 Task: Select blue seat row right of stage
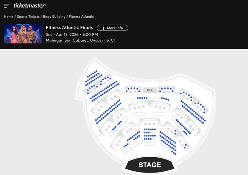(x=169, y=141)
